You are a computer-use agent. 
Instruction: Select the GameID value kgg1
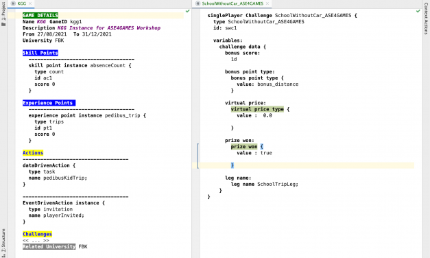click(x=76, y=22)
